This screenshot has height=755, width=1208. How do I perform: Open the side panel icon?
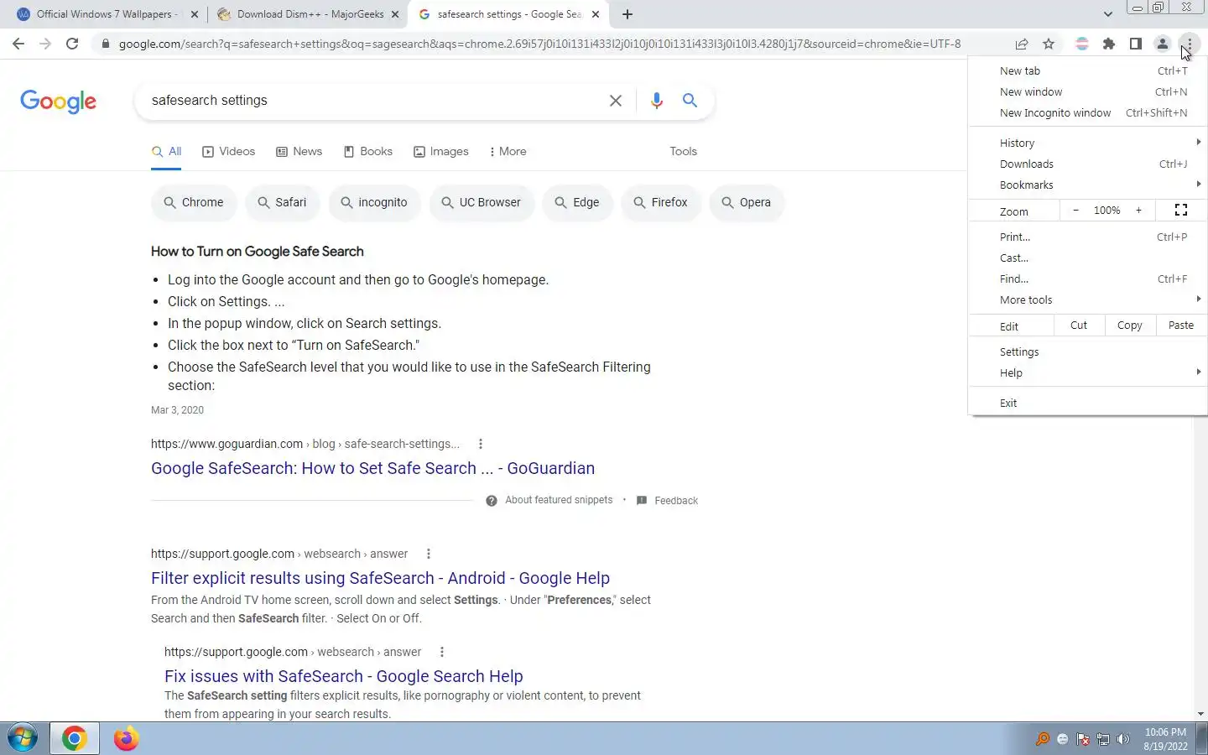1136,44
